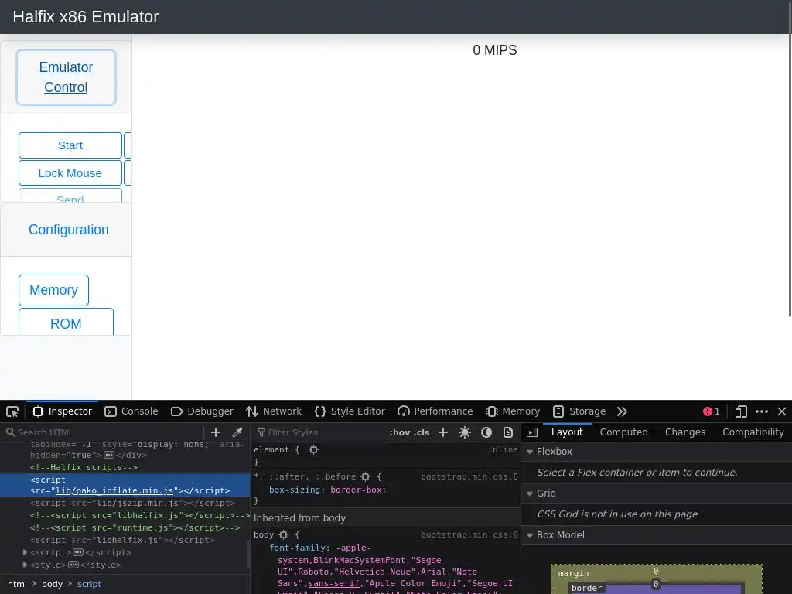Open lib/jszip.min.js script link
The image size is (792, 594).
pyautogui.click(x=138, y=503)
